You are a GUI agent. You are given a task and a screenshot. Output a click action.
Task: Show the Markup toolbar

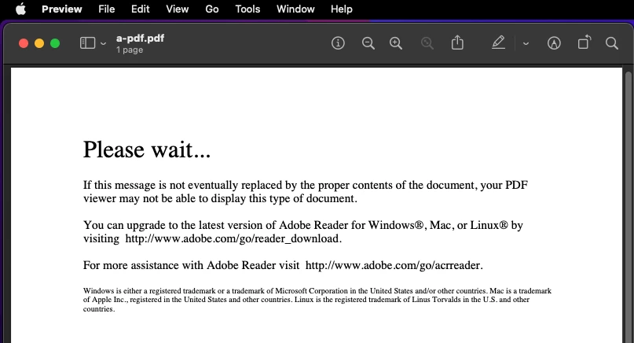pos(554,43)
